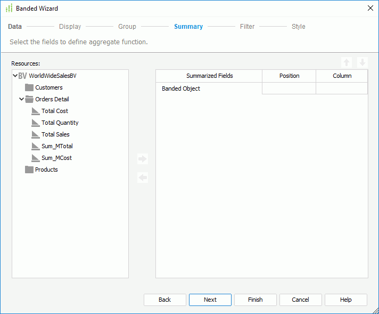
Task: Select the Total Sales field
Action: pyautogui.click(x=55, y=134)
